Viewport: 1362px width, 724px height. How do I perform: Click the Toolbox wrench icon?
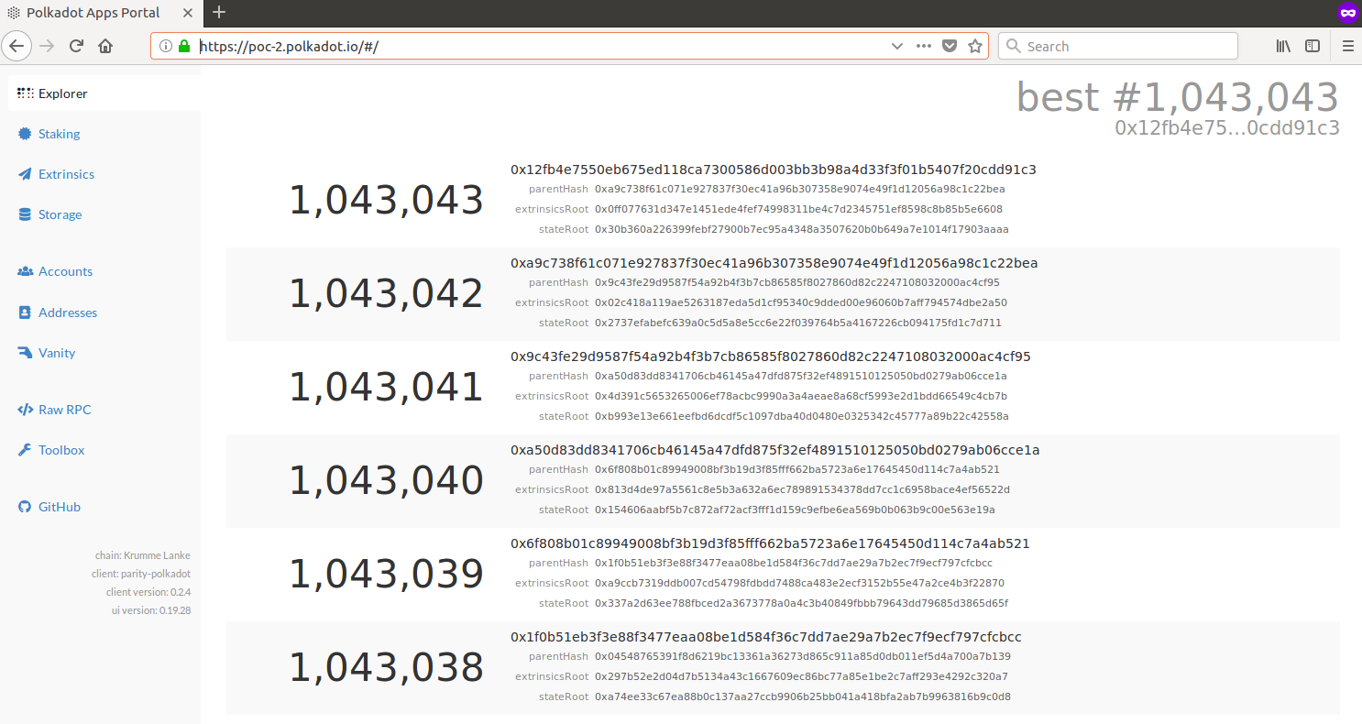click(x=25, y=450)
